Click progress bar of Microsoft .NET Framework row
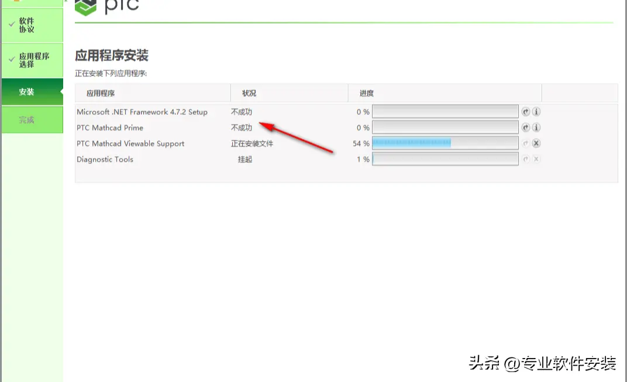This screenshot has width=627, height=382. click(445, 112)
